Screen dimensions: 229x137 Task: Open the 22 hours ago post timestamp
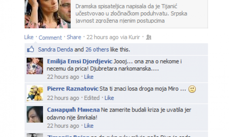103,37
